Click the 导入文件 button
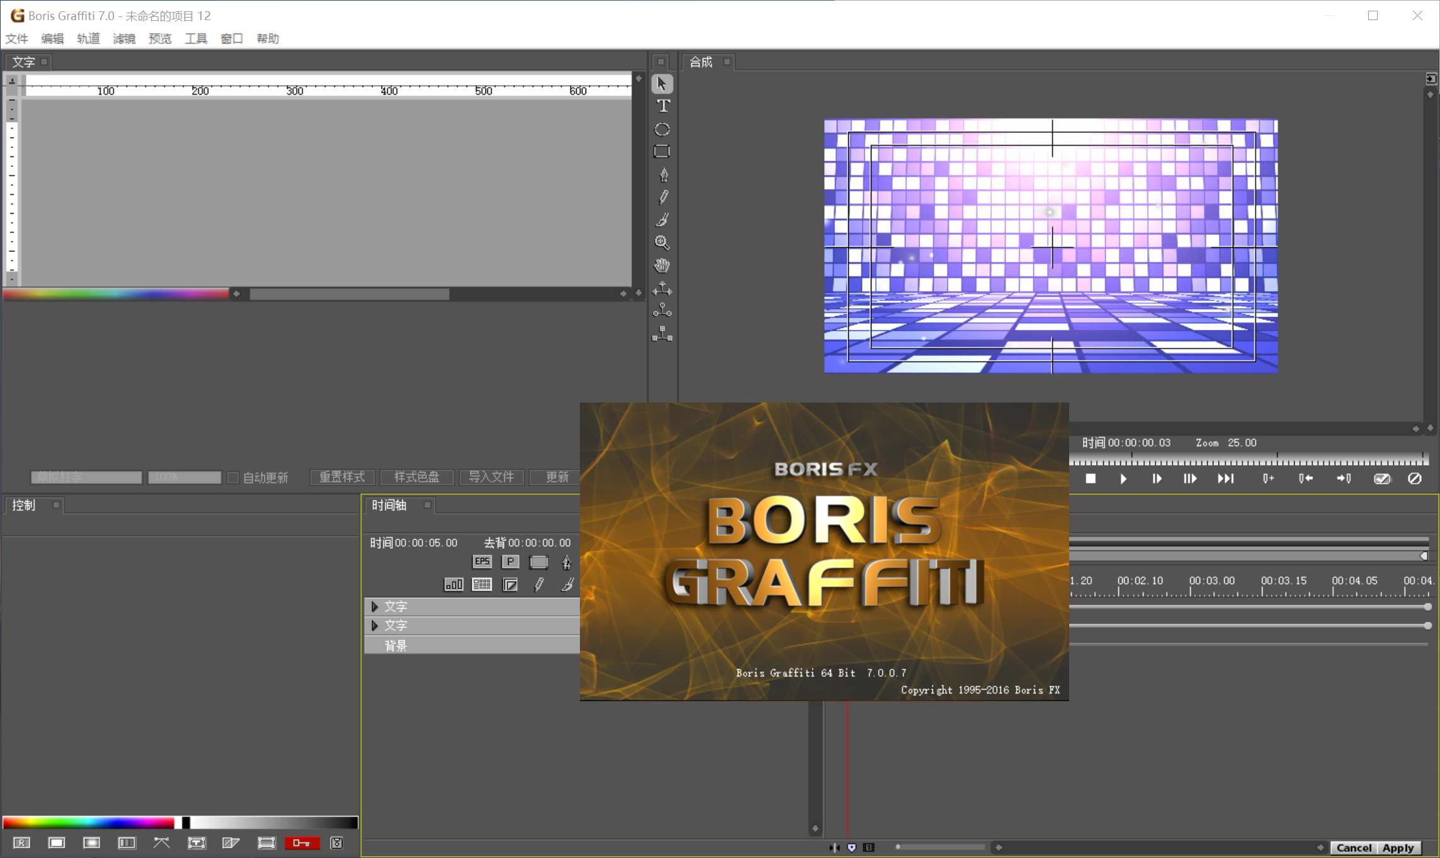 point(491,478)
